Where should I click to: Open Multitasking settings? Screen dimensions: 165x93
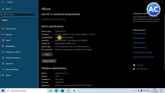(x=10, y=46)
